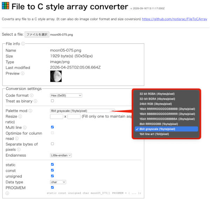Open the github.com/notisrac/FileToCArray link
This screenshot has width=210, height=201.
175,19
